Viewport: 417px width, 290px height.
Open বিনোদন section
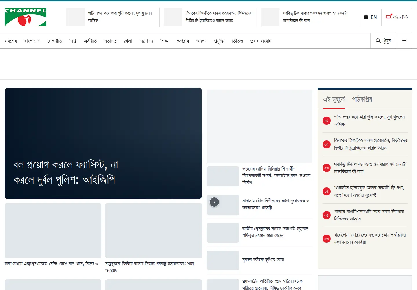coord(146,41)
